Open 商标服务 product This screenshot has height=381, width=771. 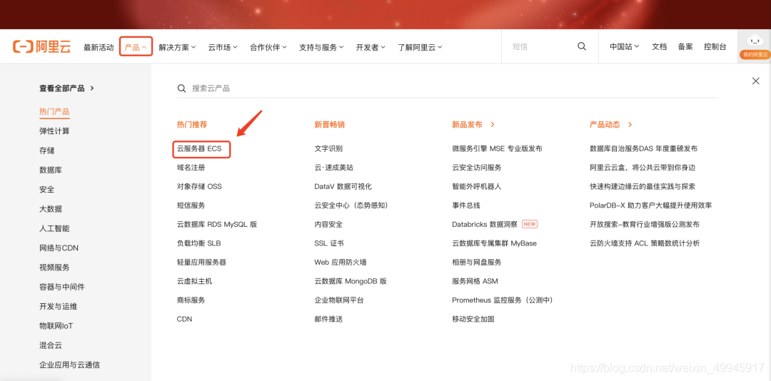click(x=191, y=300)
